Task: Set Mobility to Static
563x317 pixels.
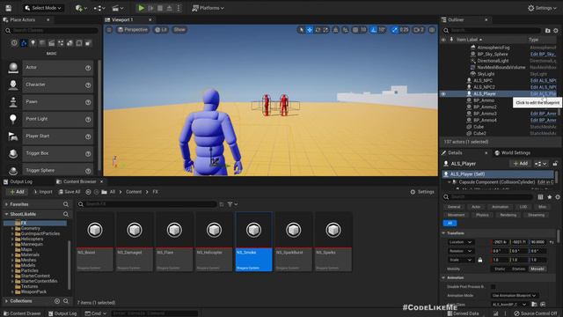Action: (500, 269)
